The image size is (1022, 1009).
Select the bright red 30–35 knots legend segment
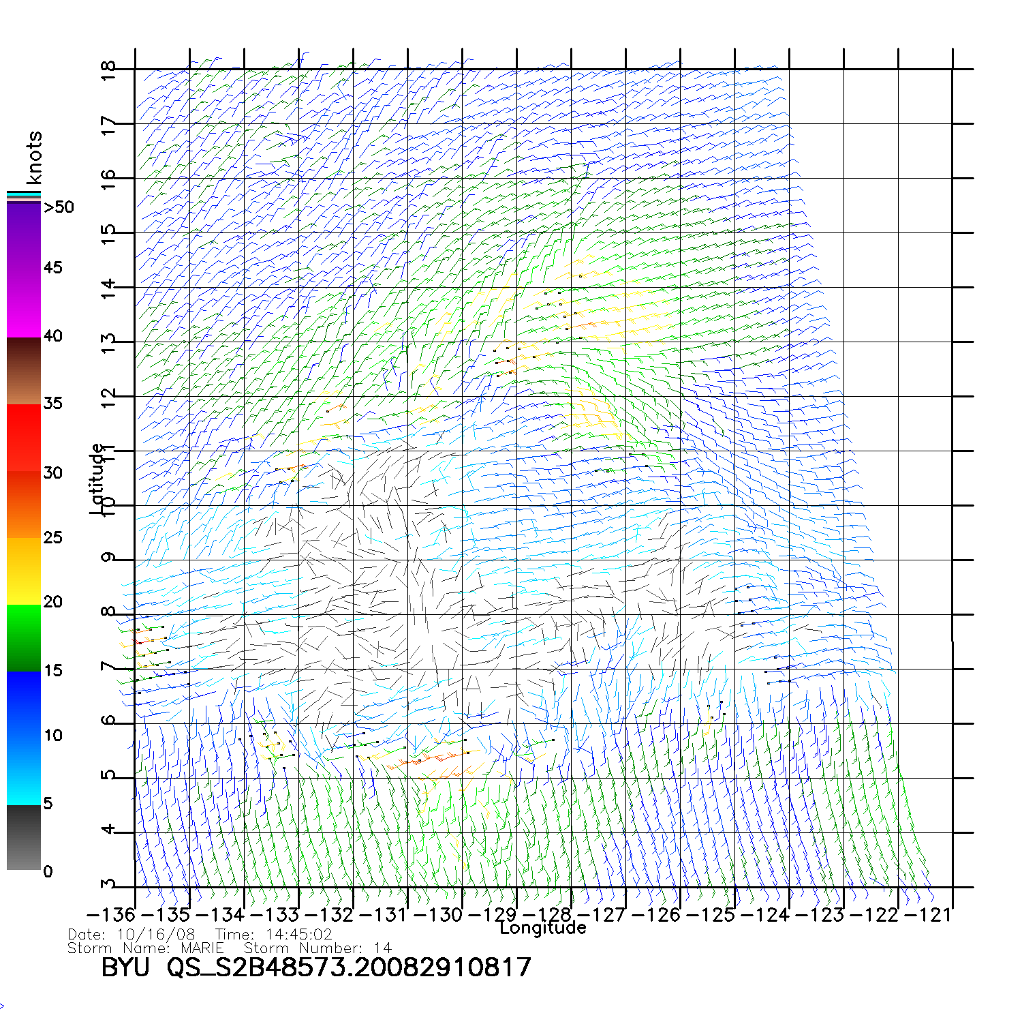click(x=23, y=438)
